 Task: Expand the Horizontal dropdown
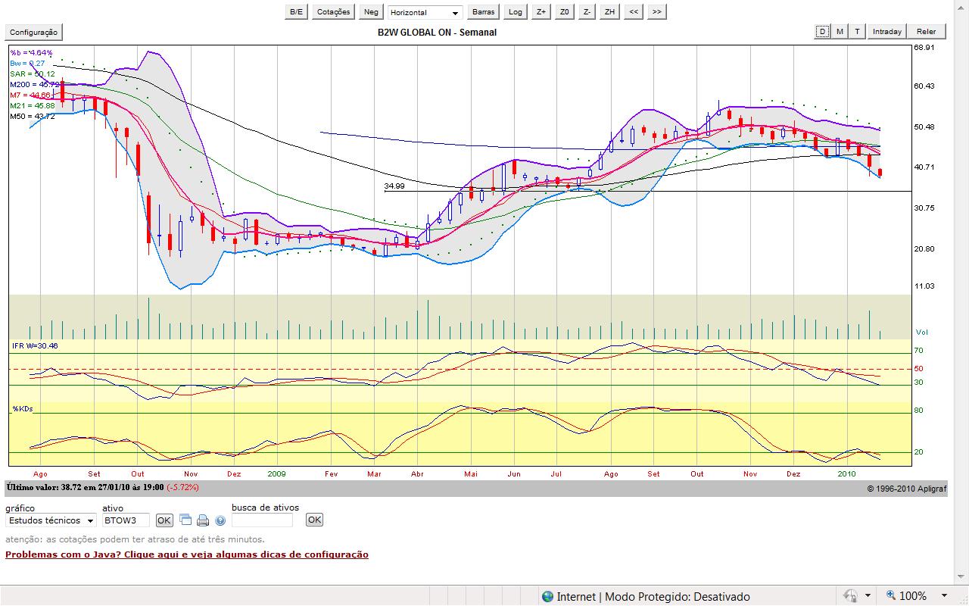(425, 12)
